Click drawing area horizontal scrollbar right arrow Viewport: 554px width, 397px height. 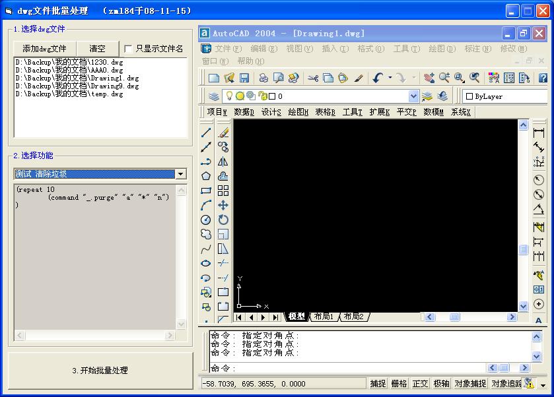512,317
